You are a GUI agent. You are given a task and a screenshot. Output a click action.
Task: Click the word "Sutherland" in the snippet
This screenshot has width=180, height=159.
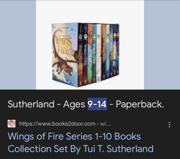pyautogui.click(x=31, y=104)
